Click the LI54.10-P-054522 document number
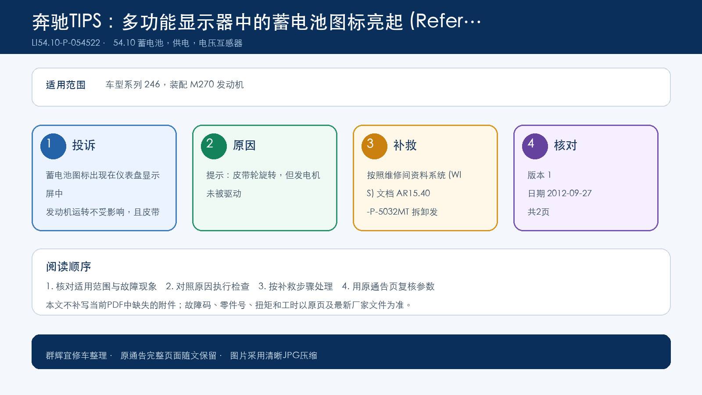The width and height of the screenshot is (702, 395). tap(66, 43)
